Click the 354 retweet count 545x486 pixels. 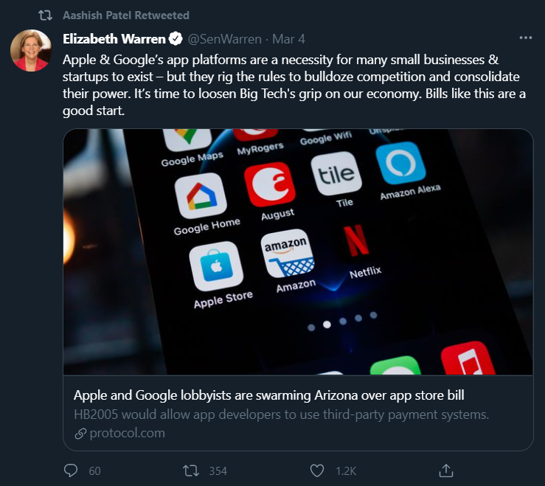(x=218, y=471)
